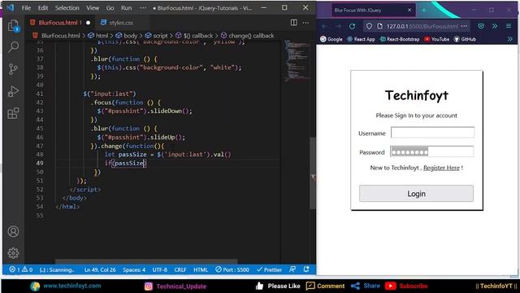Focus the Password input field

431,151
